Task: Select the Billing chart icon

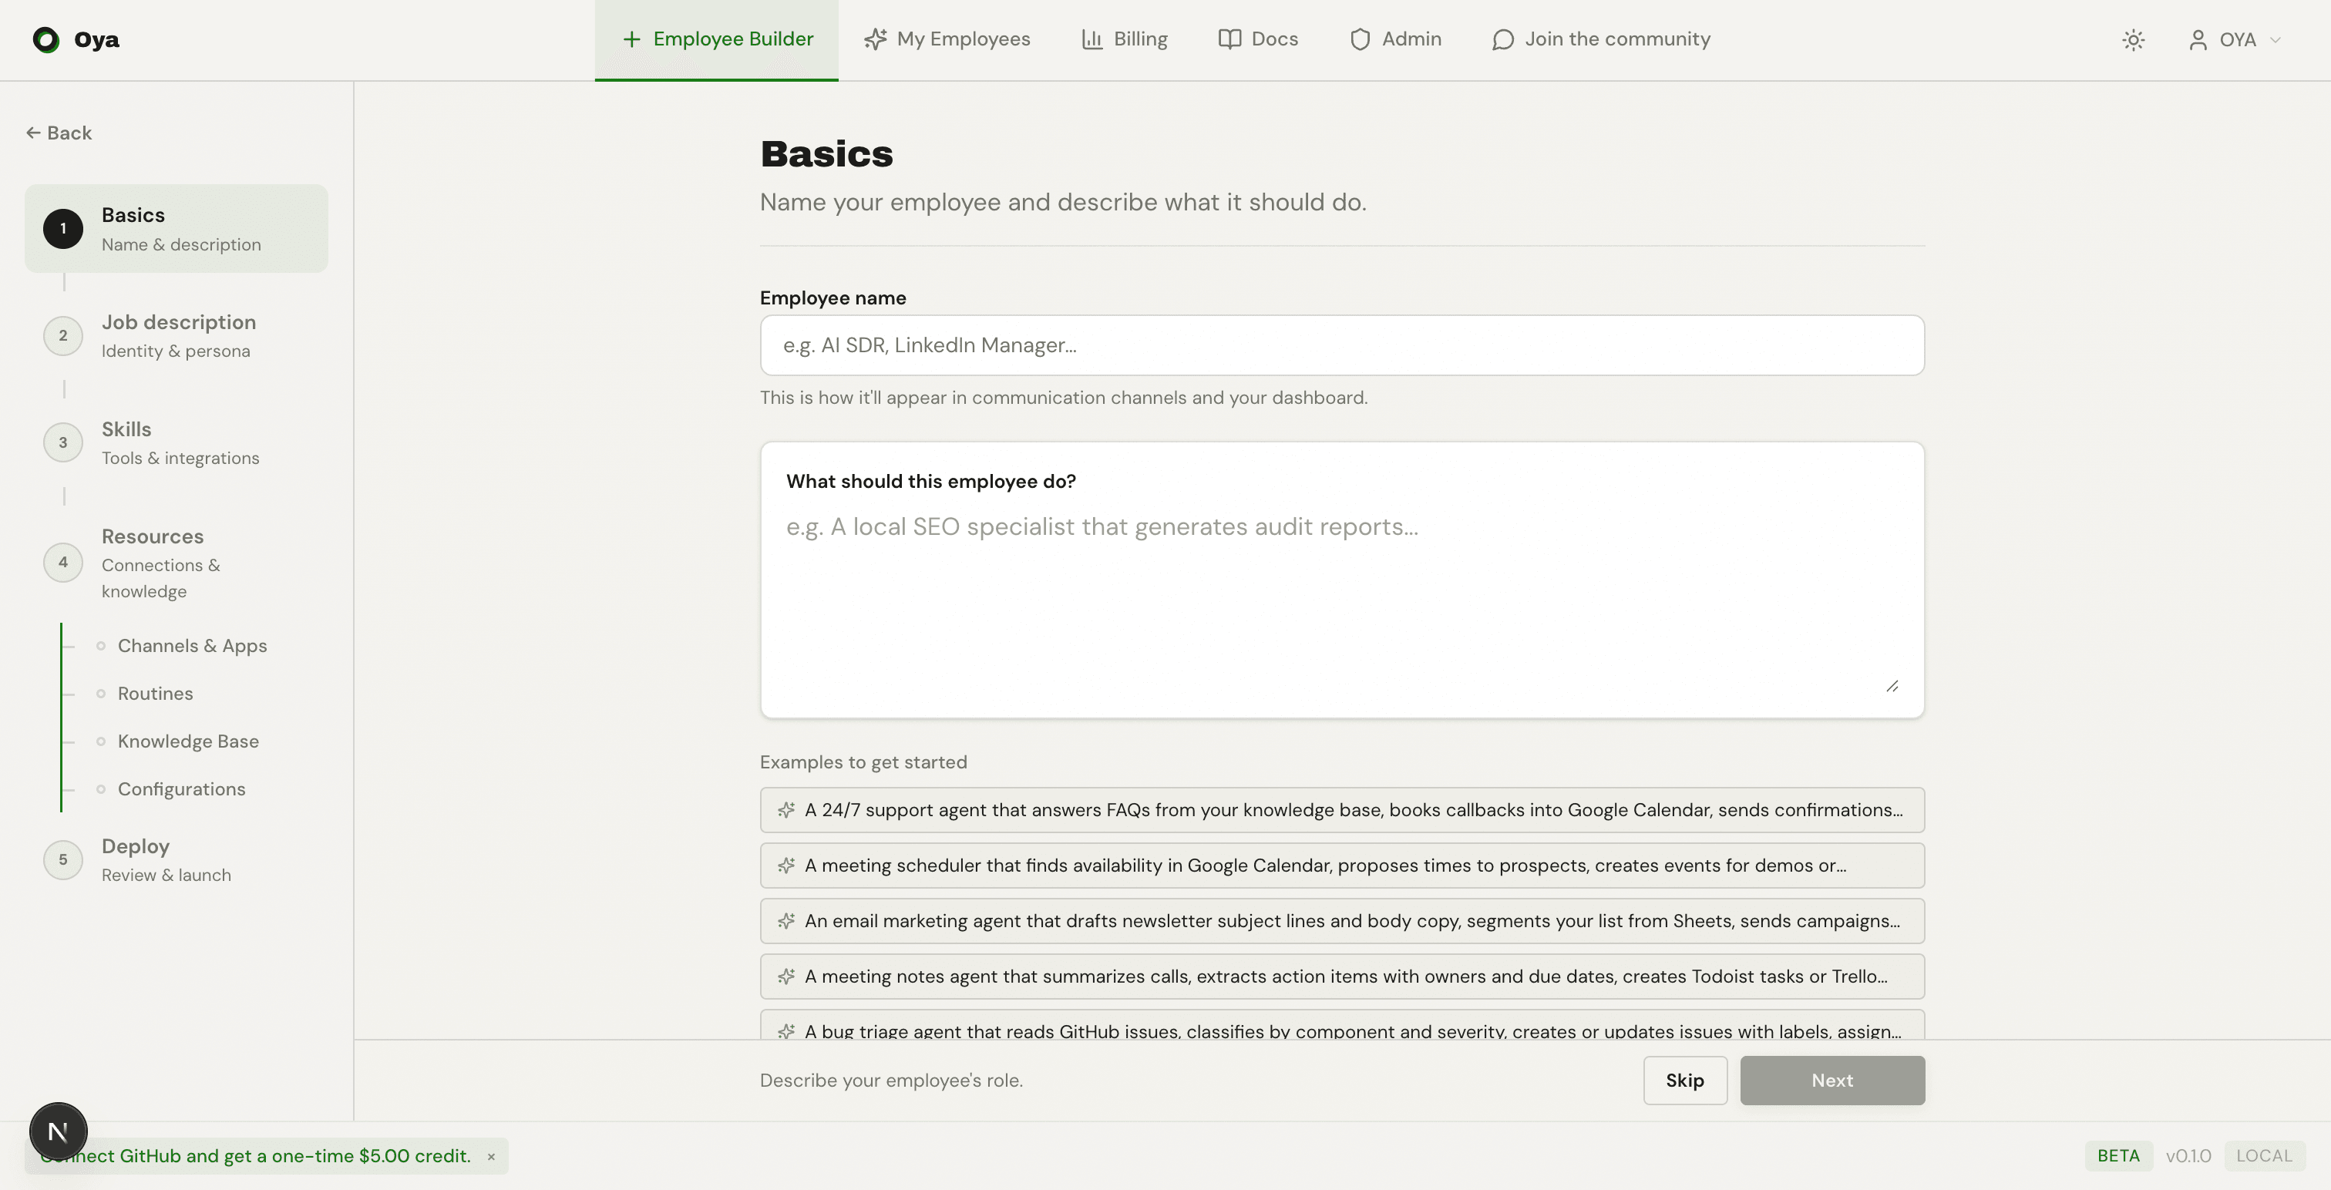Action: (1093, 39)
